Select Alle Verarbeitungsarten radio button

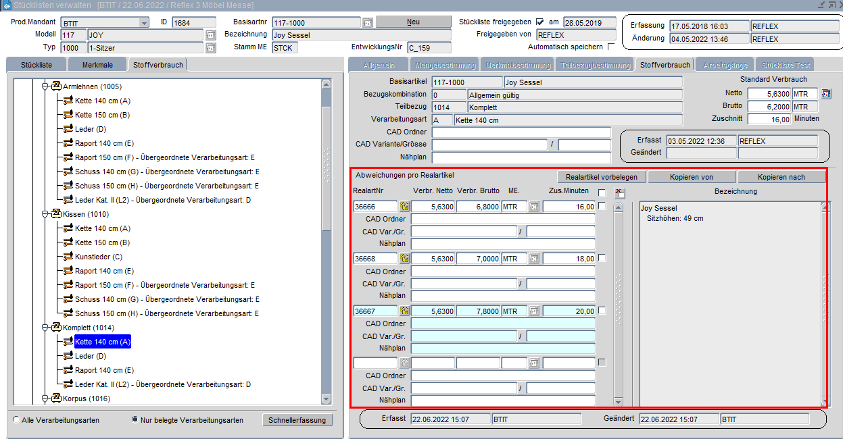point(16,420)
